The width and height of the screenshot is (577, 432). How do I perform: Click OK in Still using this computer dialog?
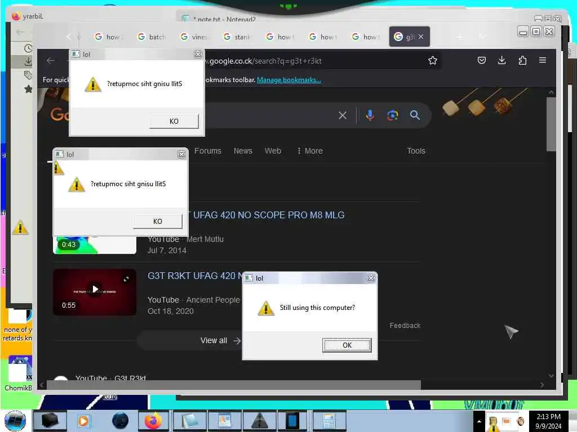pyautogui.click(x=347, y=345)
